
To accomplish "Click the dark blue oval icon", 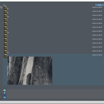I will 5,95.
